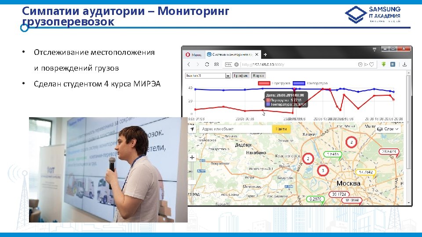The height and width of the screenshot is (237, 422).
Task: Open a new browser tab with plus
Action: click(x=265, y=54)
